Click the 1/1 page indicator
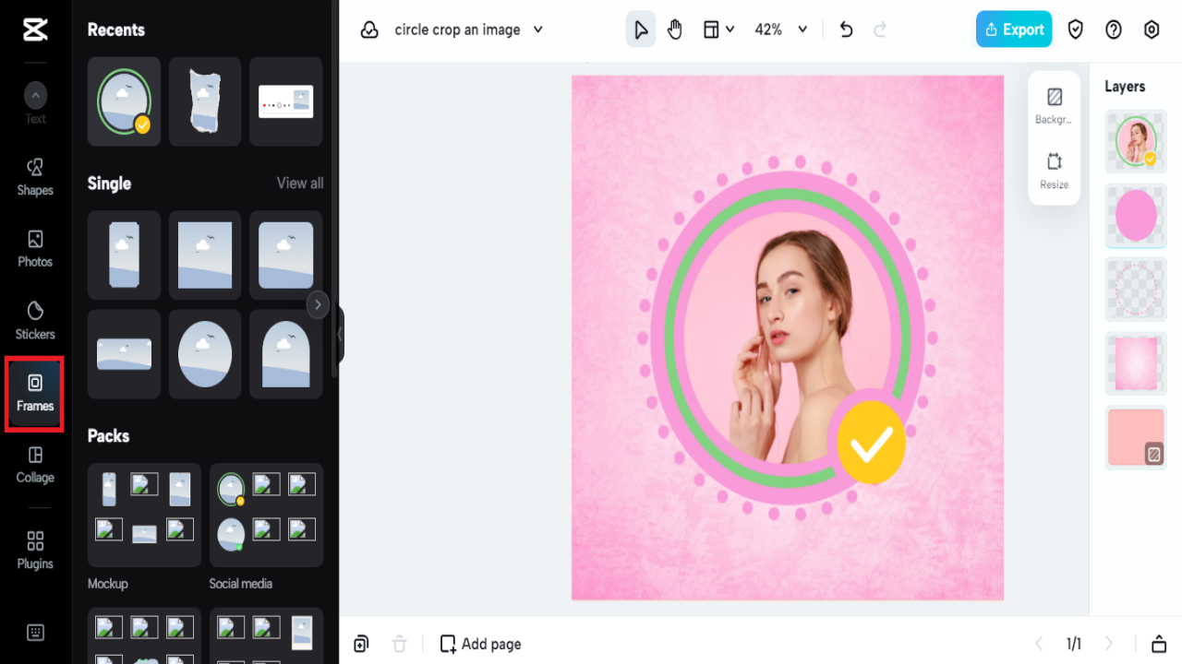 click(1074, 644)
